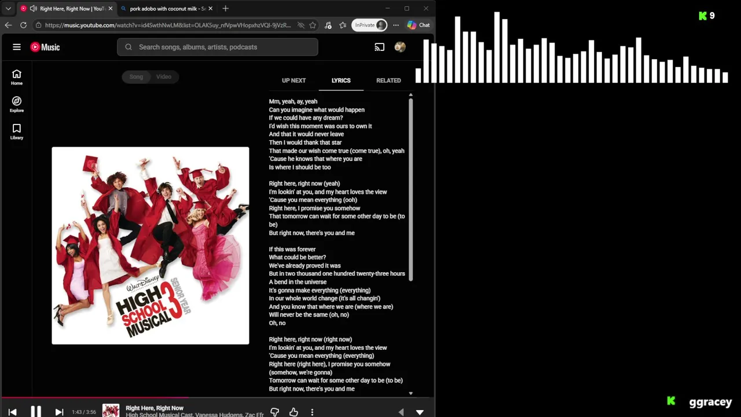
Task: Click the lyrics panel scrollbar thumb
Action: tap(410, 189)
